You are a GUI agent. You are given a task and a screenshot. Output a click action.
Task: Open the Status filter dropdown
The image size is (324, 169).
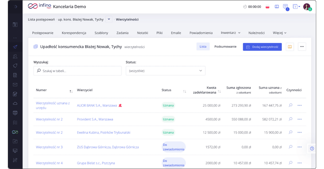[166, 71]
